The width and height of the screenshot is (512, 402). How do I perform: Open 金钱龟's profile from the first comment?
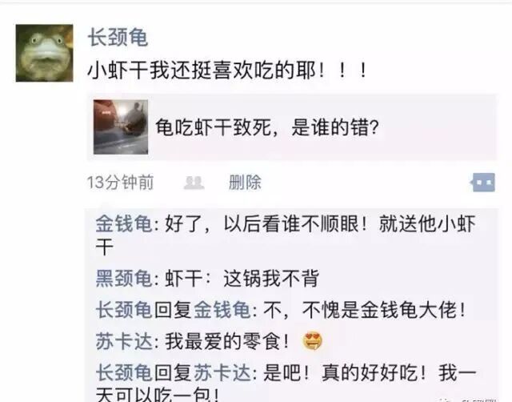(x=124, y=224)
